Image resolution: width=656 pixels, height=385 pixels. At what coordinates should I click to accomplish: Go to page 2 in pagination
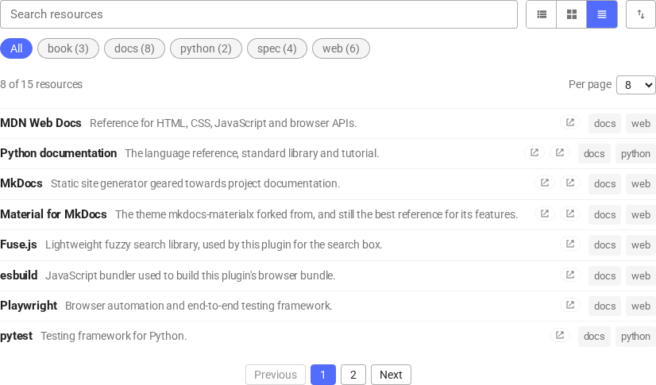(x=353, y=375)
